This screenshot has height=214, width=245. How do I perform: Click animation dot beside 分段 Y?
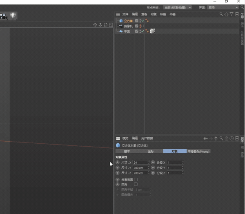click(153, 167)
